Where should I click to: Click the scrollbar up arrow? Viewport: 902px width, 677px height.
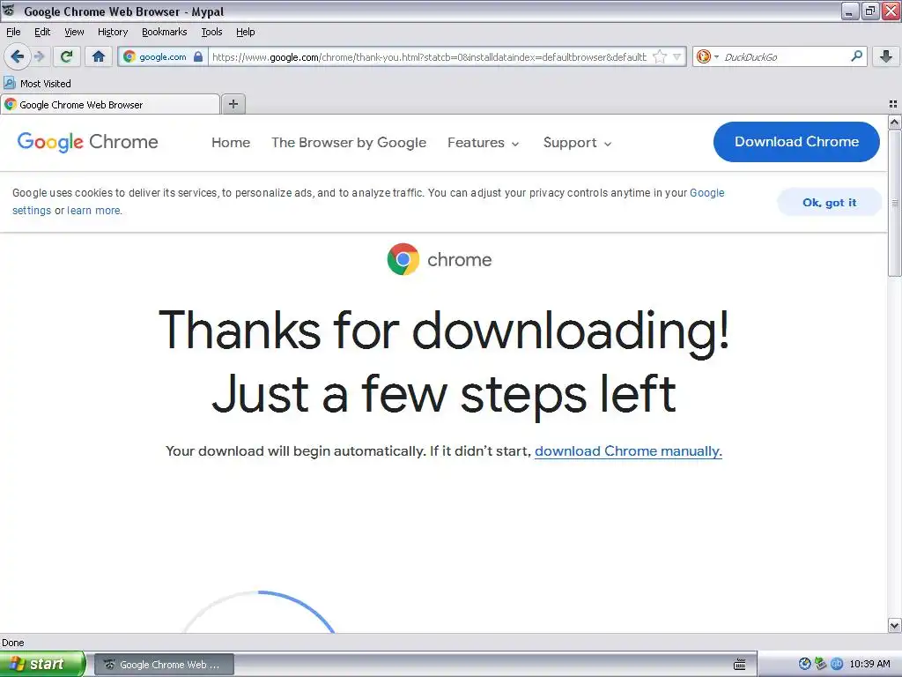pos(895,122)
